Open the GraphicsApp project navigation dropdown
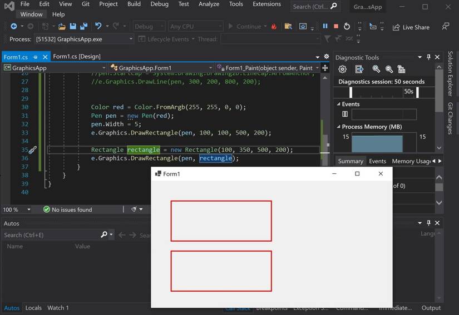 pos(55,68)
